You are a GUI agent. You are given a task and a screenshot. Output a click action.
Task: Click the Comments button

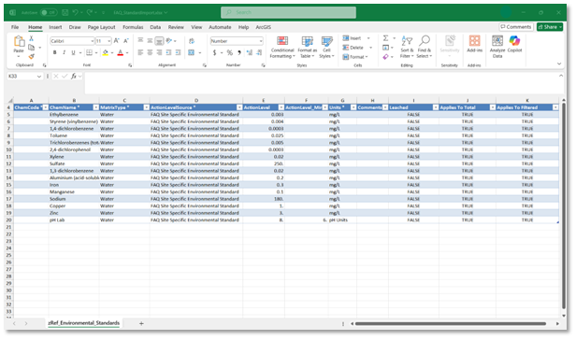tap(516, 27)
